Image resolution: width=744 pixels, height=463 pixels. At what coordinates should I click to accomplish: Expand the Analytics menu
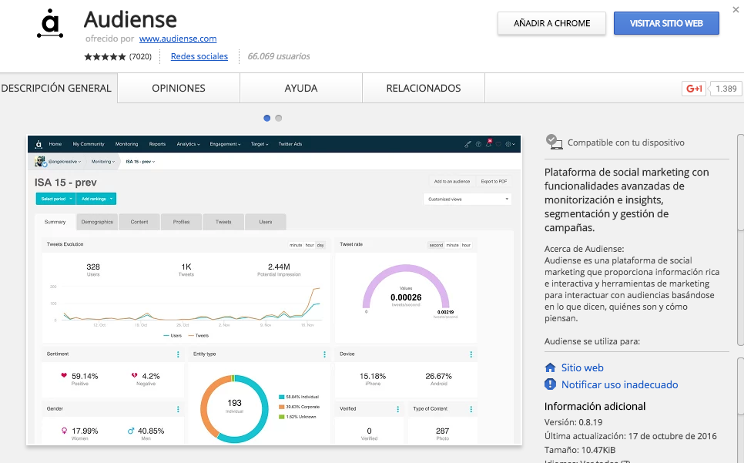click(187, 143)
